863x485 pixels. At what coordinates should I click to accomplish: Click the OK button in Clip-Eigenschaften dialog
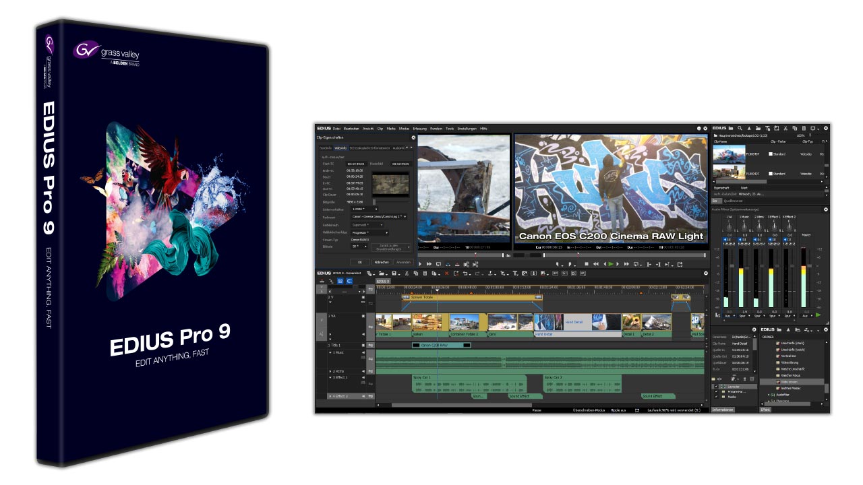coord(359,262)
